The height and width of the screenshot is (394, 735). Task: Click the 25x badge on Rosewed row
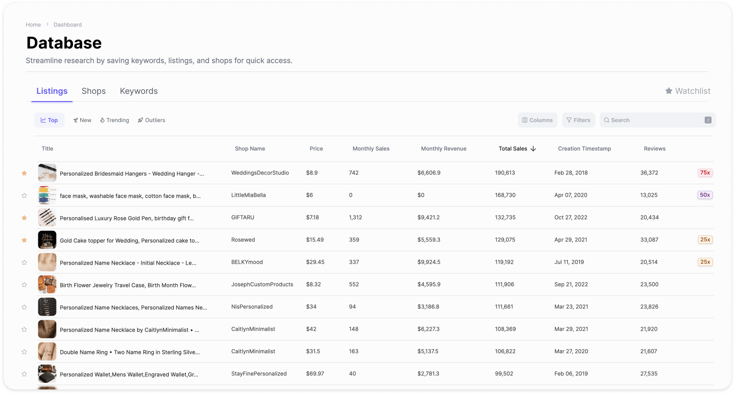pos(705,240)
